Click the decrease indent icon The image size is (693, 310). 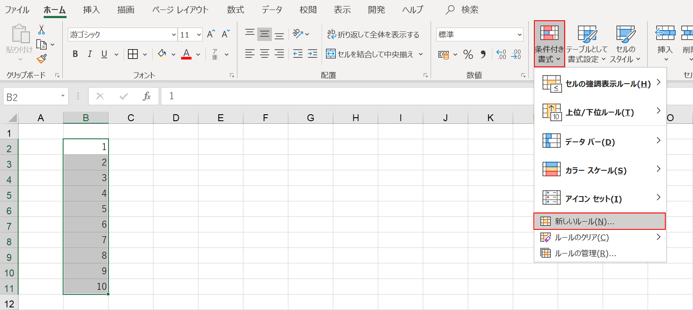coord(298,54)
